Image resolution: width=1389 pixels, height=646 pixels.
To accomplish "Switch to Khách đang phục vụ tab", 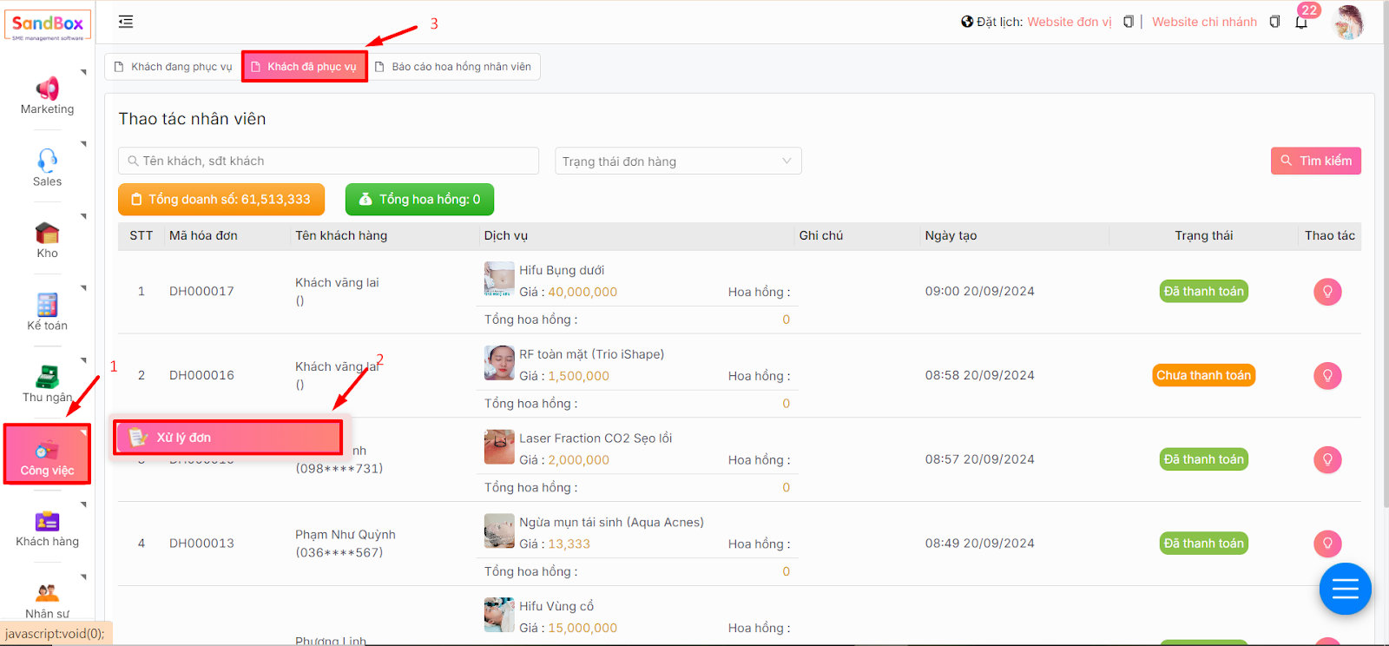I will click(174, 67).
